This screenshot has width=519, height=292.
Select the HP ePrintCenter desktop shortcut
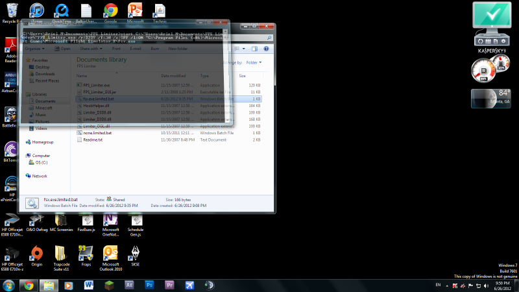(10, 189)
